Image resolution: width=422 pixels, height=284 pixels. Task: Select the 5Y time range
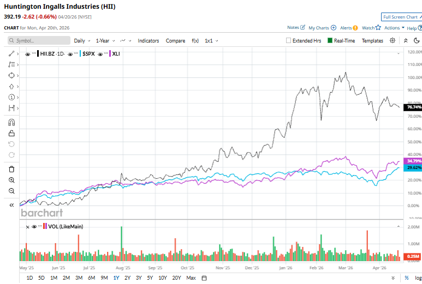point(150,278)
